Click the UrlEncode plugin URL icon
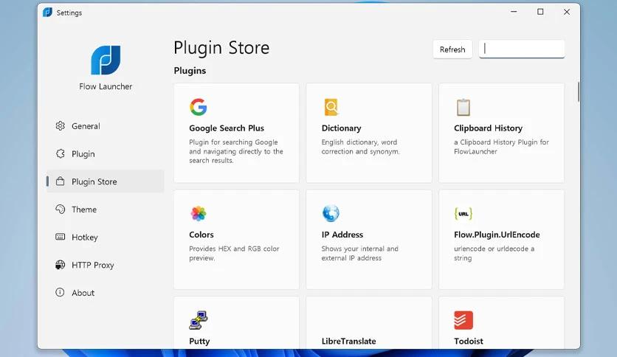 tap(463, 214)
